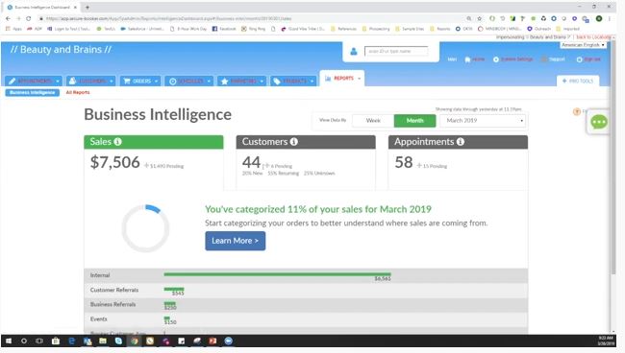Click the star icon for Marketing
This screenshot has height=353, width=625.
[224, 82]
